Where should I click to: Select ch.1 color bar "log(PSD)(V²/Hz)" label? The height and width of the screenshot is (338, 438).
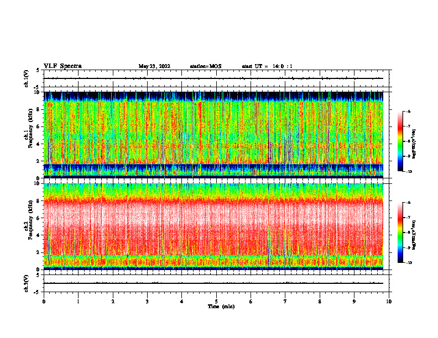[414, 144]
